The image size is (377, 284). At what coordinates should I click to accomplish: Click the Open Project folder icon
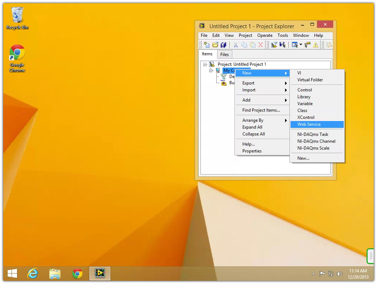[x=215, y=45]
